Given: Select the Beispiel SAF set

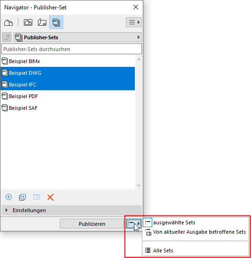Looking at the screenshot, I should point(67,108).
